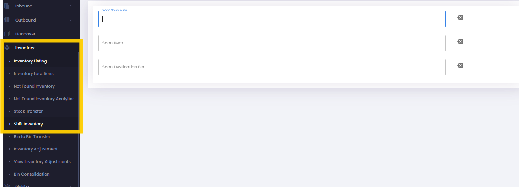This screenshot has height=187, width=519.
Task: Click the Inventory box icon
Action: [x=7, y=48]
